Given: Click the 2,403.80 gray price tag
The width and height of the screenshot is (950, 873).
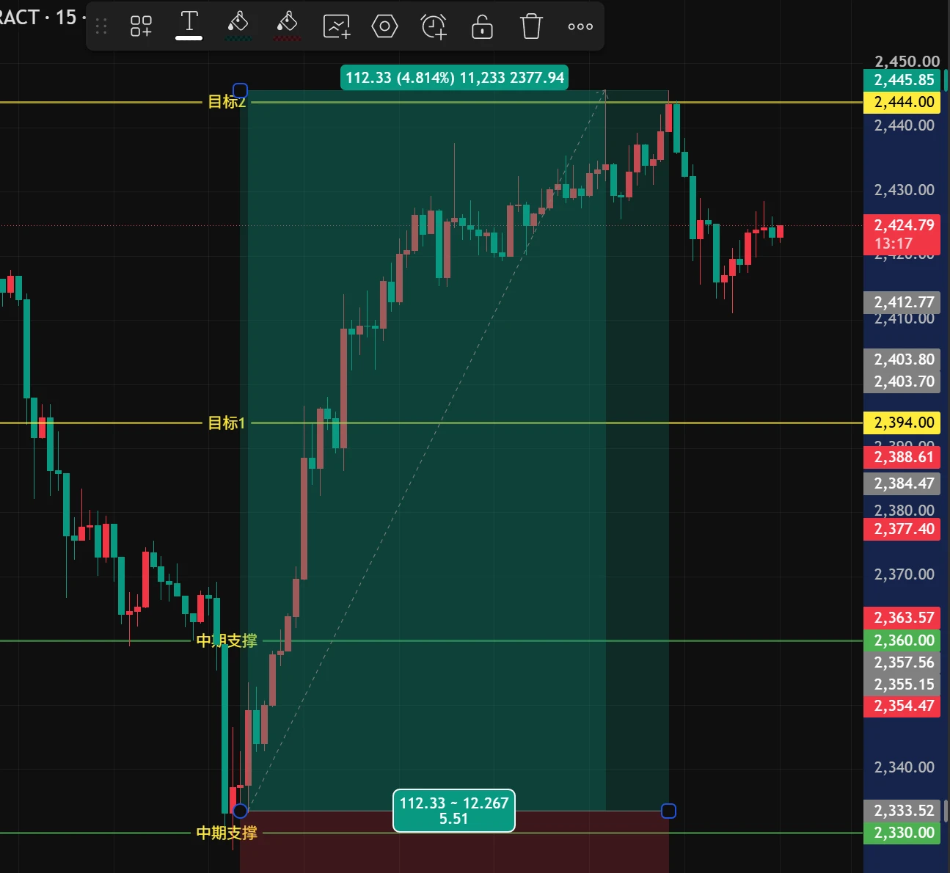Looking at the screenshot, I should (902, 359).
